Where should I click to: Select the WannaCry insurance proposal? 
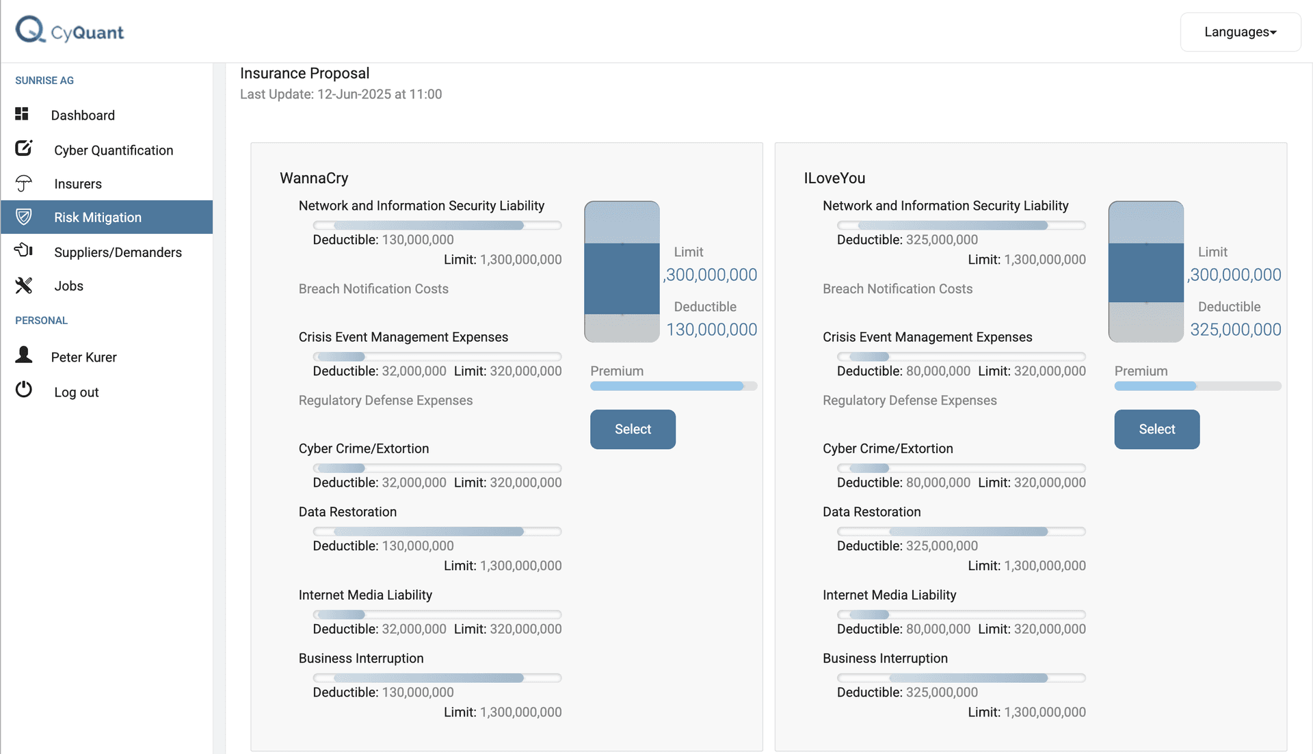[633, 429]
